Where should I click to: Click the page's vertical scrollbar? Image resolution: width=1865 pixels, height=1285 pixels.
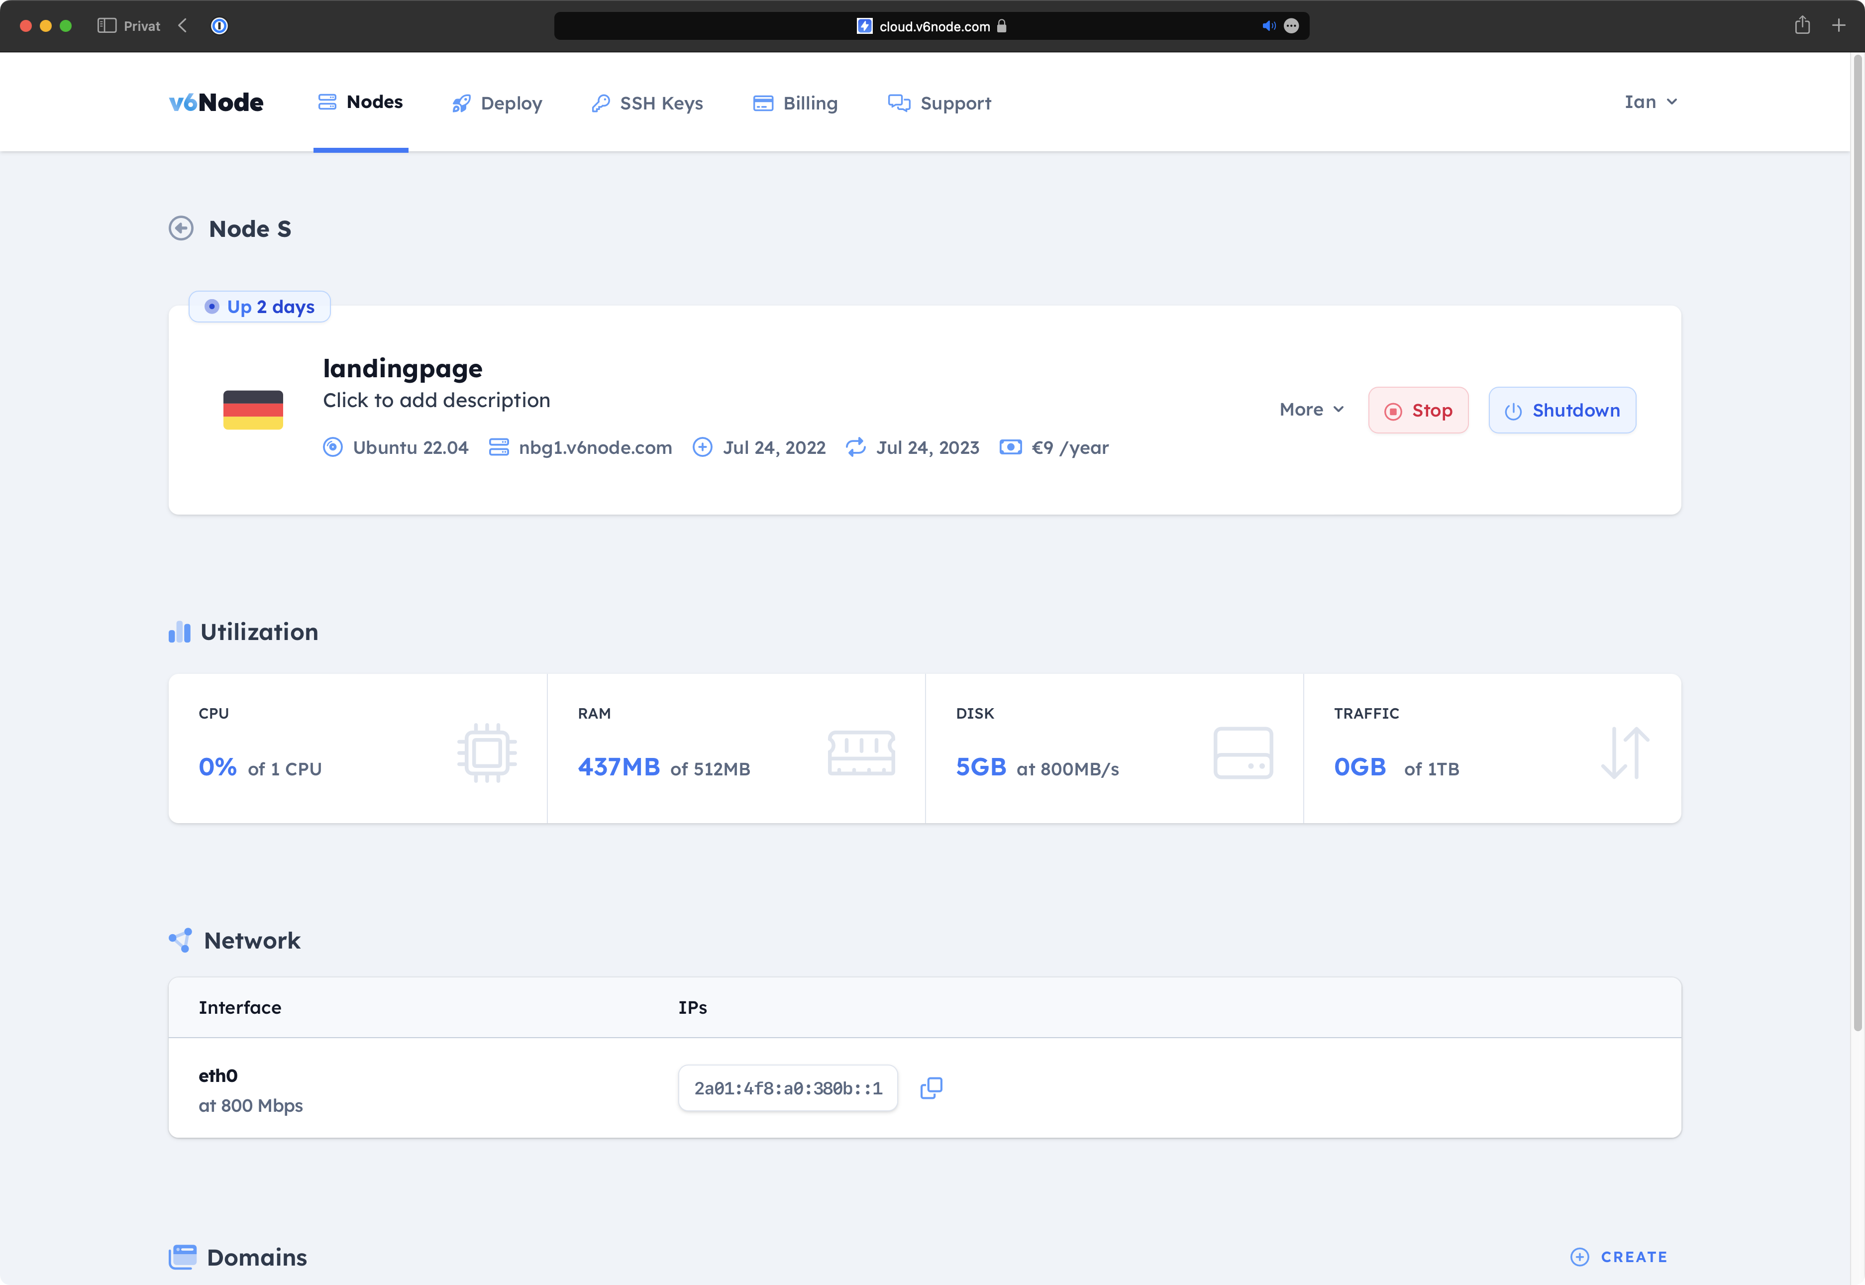(1858, 543)
